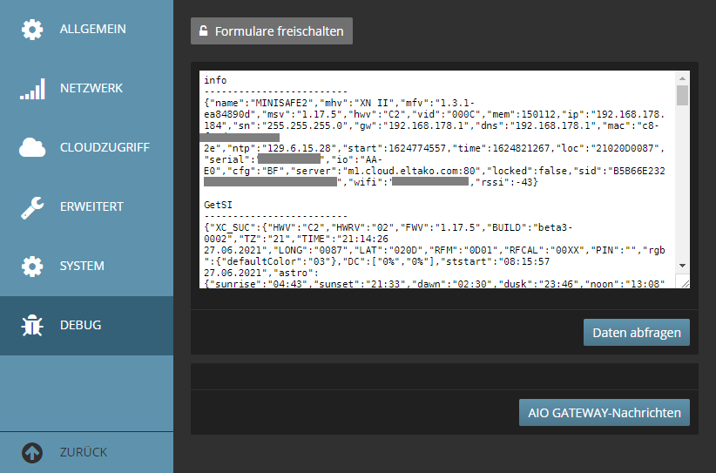Open AIO GATEWAY-Nachrichten
Image resolution: width=716 pixels, height=473 pixels.
(605, 413)
